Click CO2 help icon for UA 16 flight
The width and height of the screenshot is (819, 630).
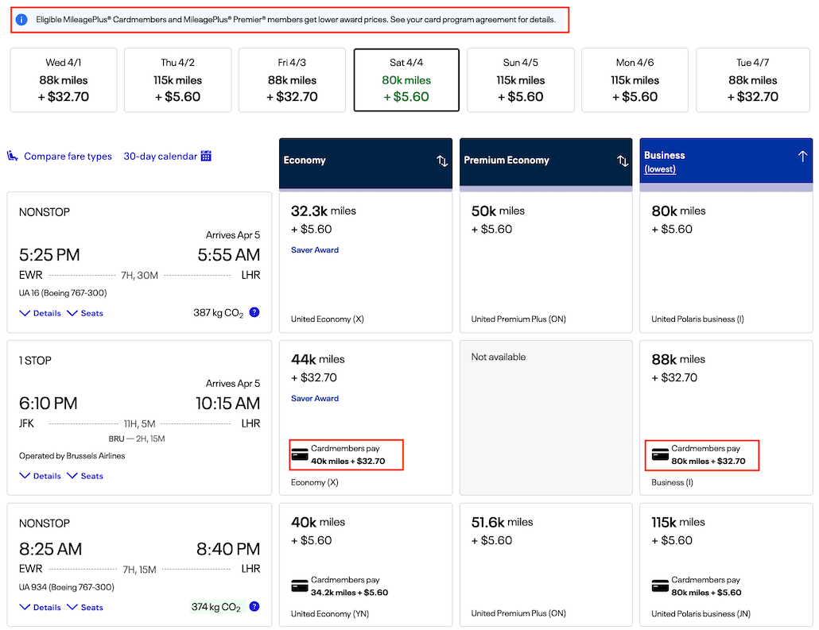coord(254,312)
